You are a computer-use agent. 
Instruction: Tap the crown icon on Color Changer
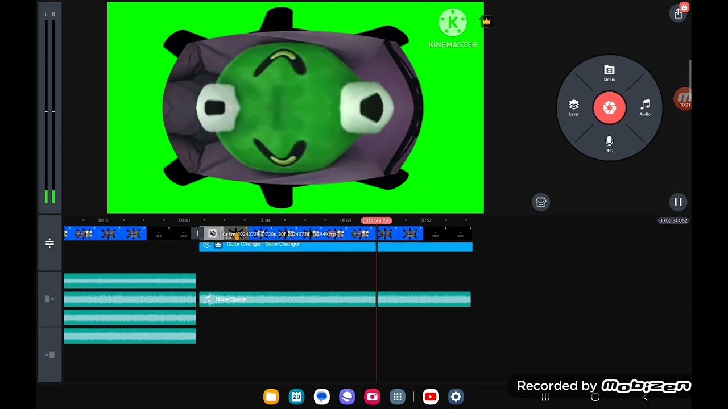[218, 244]
